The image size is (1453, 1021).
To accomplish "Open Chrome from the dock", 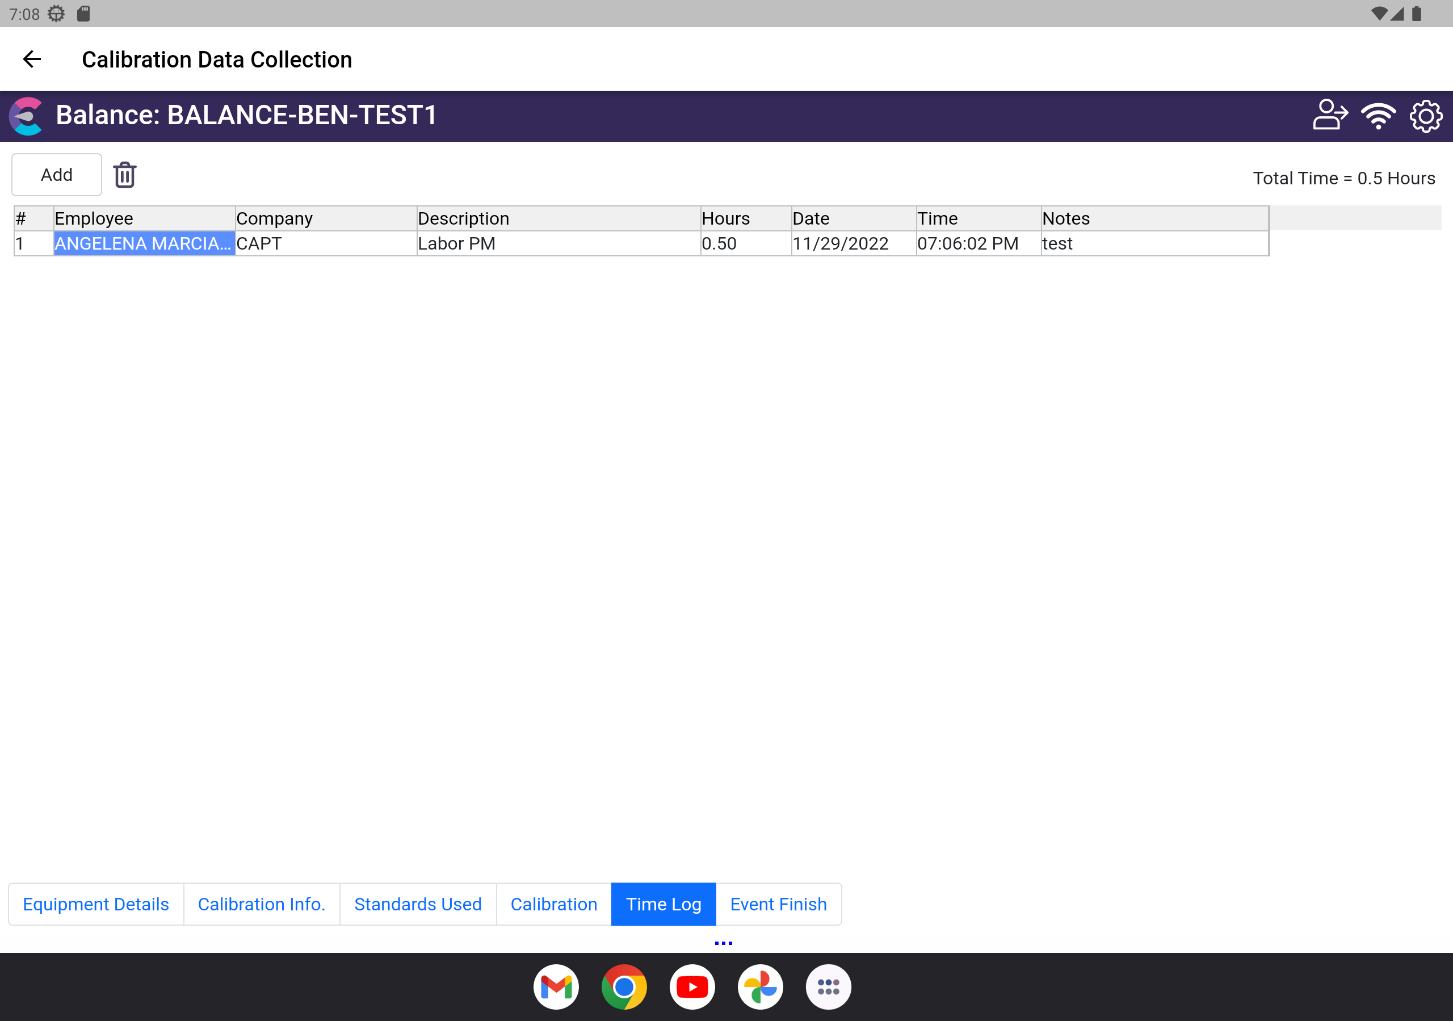I will (x=624, y=986).
